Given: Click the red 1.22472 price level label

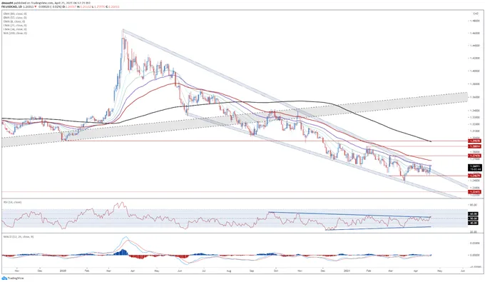Looking at the screenshot, I should point(474,192).
